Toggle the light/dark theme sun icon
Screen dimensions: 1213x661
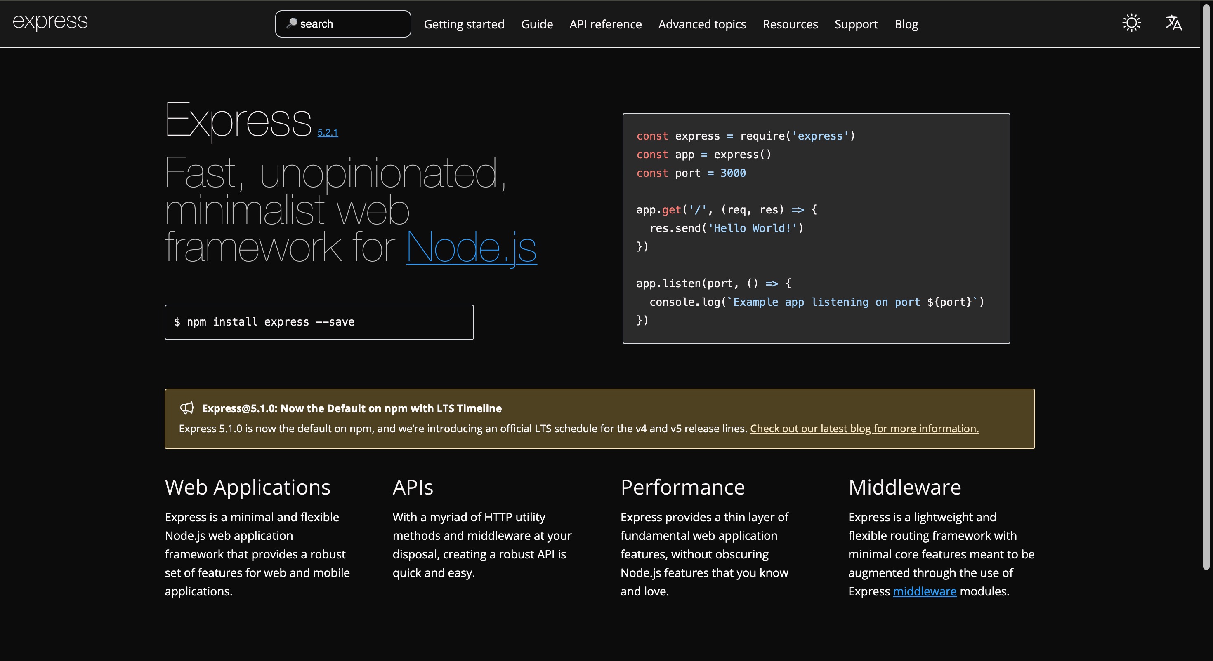[1131, 23]
